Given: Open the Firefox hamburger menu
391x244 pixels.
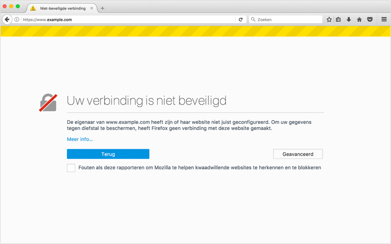Looking at the screenshot, I should coord(384,19).
